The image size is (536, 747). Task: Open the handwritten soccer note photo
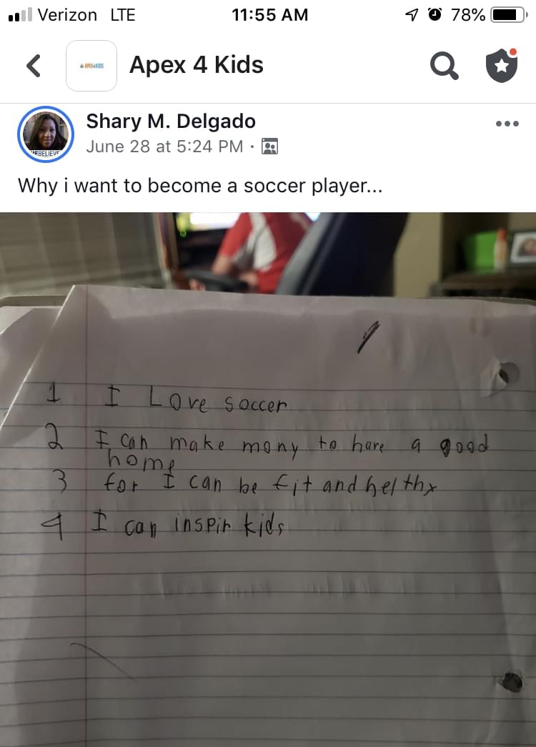tap(268, 479)
